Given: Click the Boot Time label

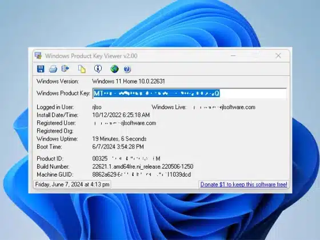Looking at the screenshot, I should (x=49, y=147).
